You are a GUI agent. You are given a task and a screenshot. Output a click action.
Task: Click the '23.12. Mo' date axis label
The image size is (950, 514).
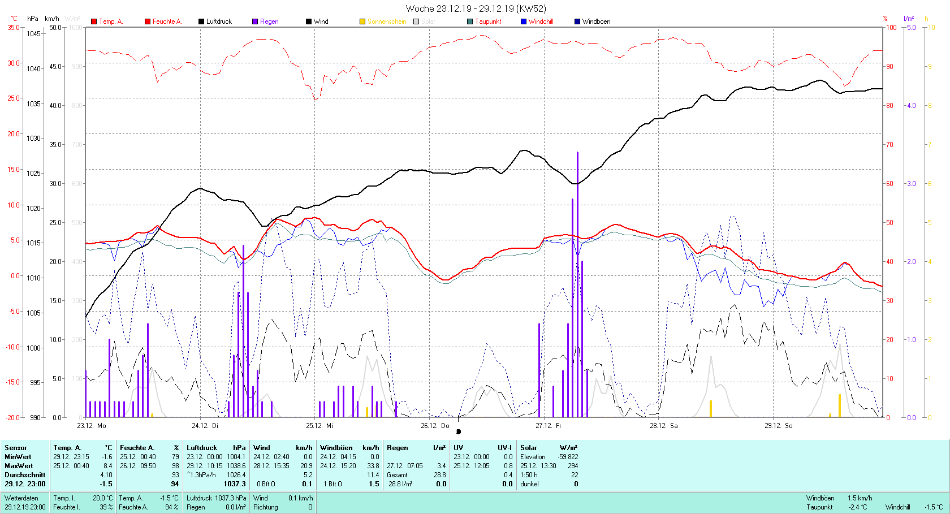coord(92,426)
